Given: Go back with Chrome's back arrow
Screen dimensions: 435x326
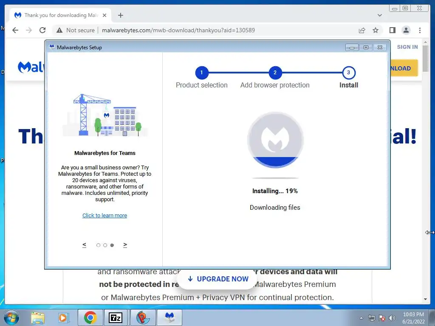Looking at the screenshot, I should click(x=15, y=30).
